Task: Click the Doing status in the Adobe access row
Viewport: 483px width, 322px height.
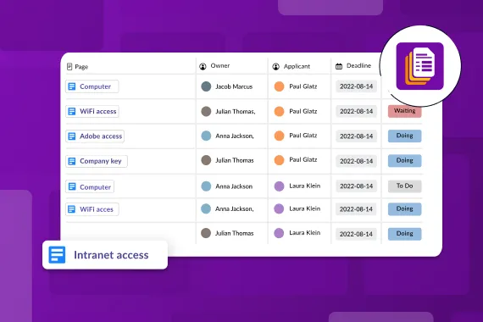Action: pyautogui.click(x=405, y=136)
